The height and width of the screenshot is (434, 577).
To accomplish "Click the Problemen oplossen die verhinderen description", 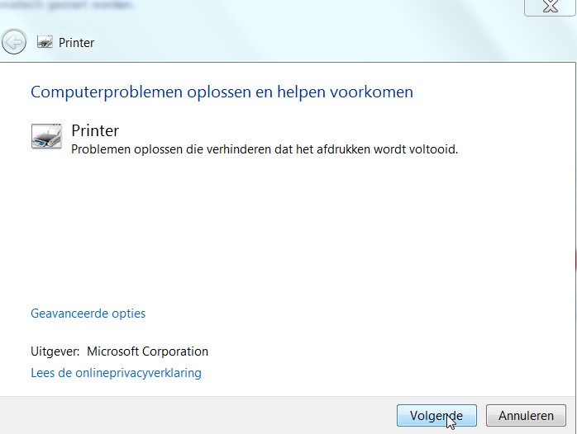I will point(265,149).
